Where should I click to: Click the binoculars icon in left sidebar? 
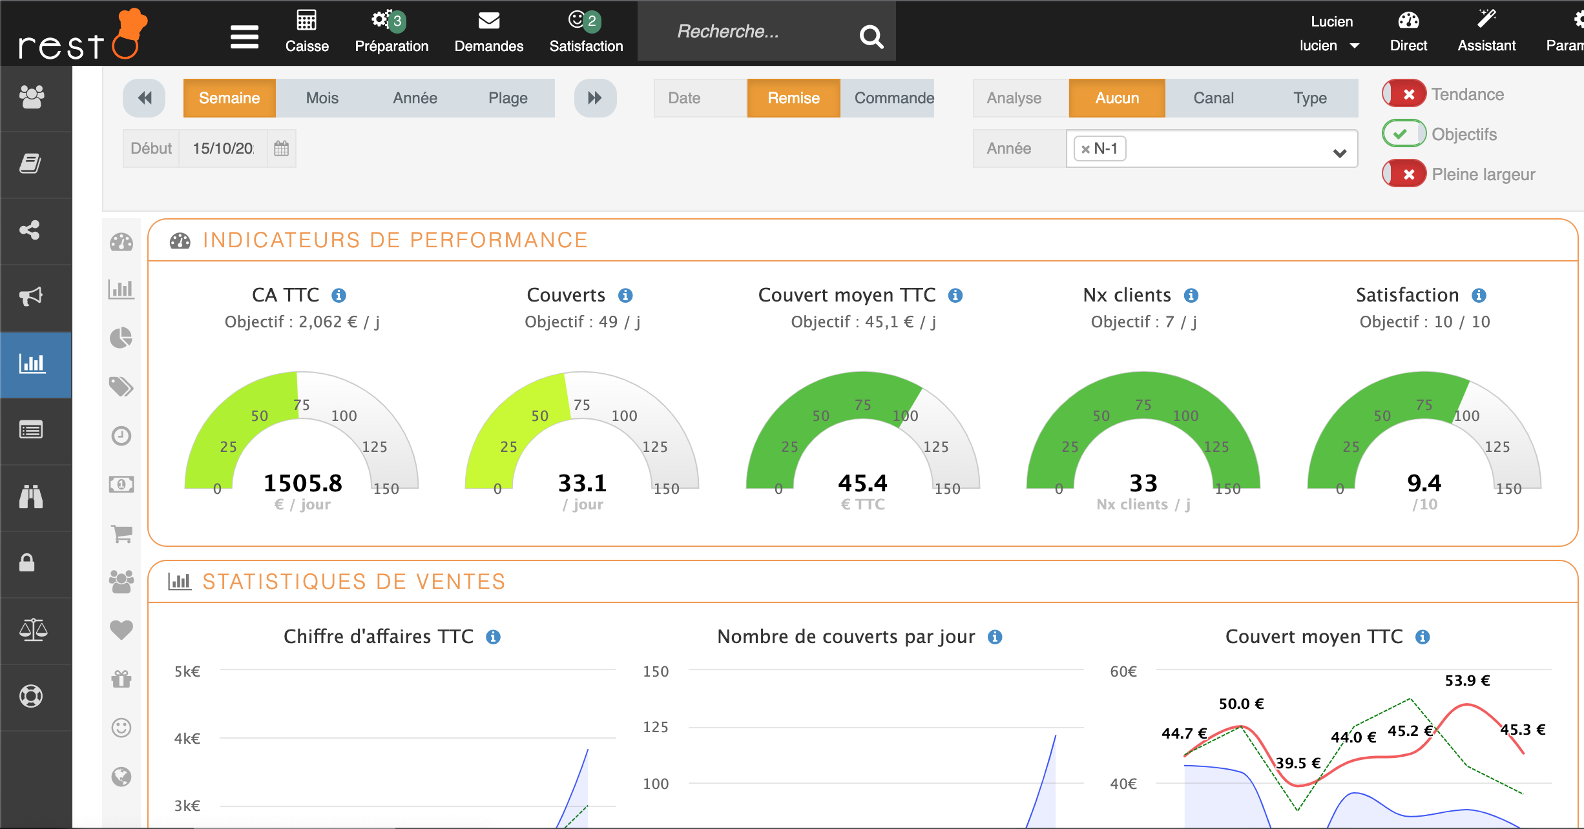point(31,496)
